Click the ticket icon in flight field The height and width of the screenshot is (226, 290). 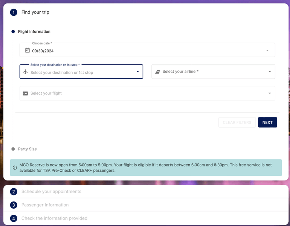25,93
